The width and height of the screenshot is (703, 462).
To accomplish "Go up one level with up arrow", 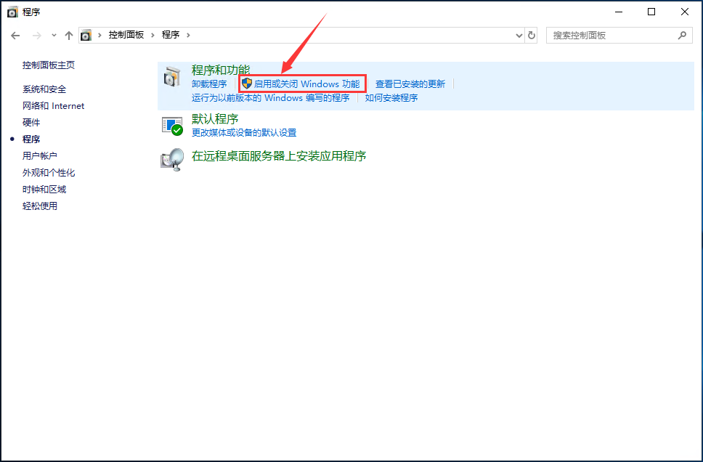I will [x=68, y=36].
